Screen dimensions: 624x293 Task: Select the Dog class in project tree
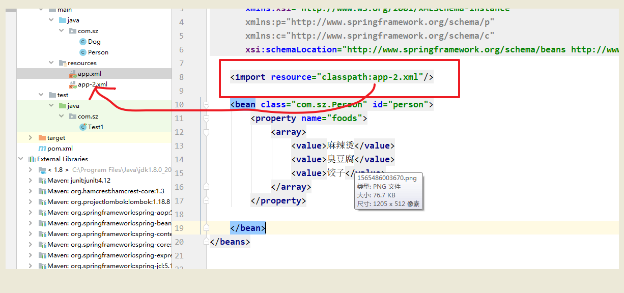94,42
